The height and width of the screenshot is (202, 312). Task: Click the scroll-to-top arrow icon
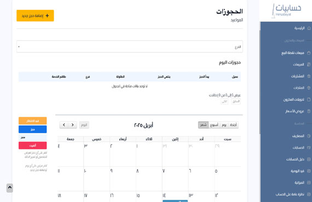click(10, 188)
